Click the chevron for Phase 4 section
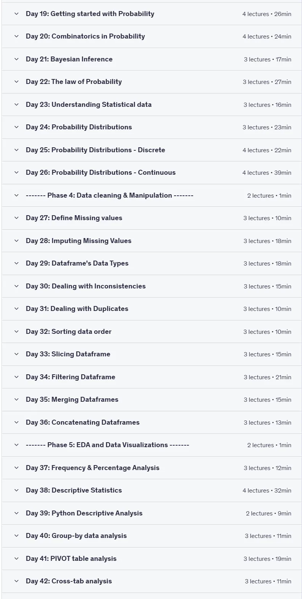Screen dimensions: 302x599 [x=16, y=195]
